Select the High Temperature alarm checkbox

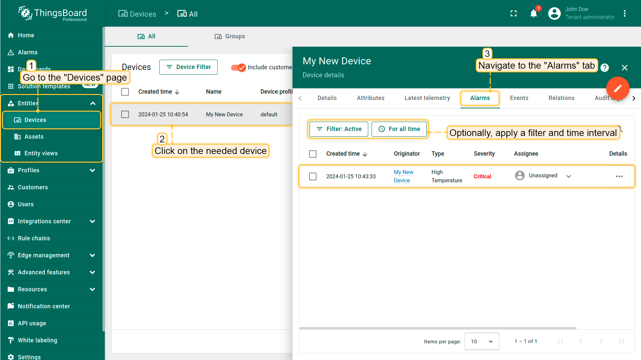[313, 176]
